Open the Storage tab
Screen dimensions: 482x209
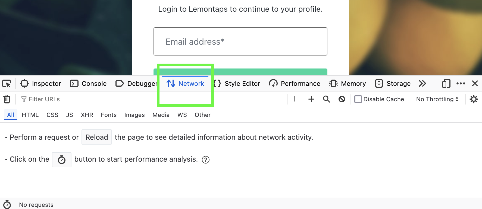coord(393,84)
